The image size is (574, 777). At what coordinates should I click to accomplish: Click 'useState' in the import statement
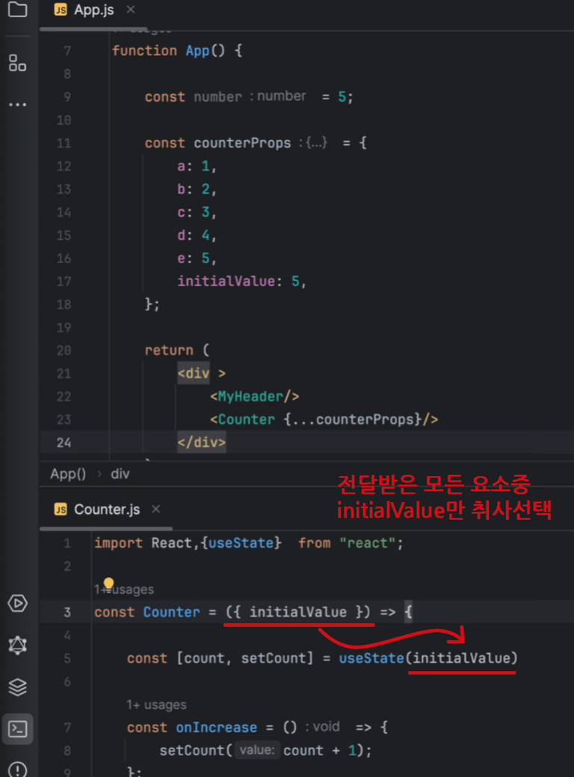[x=241, y=543]
